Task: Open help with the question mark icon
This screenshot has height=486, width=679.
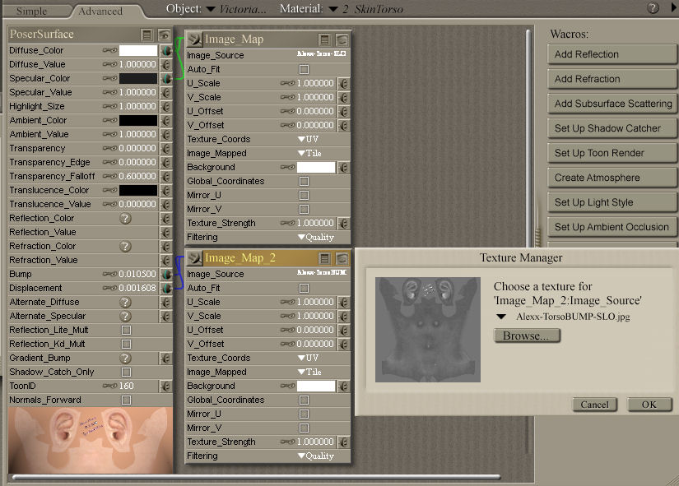Action: (x=653, y=8)
